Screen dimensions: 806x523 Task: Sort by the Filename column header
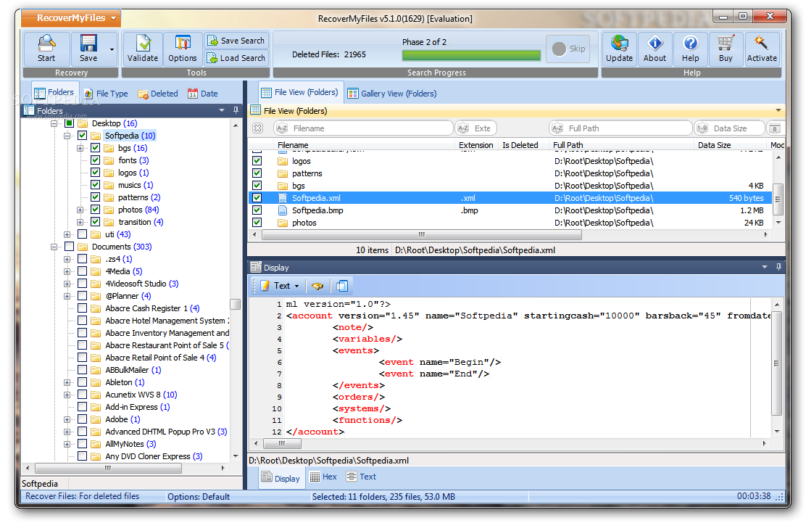coord(293,145)
